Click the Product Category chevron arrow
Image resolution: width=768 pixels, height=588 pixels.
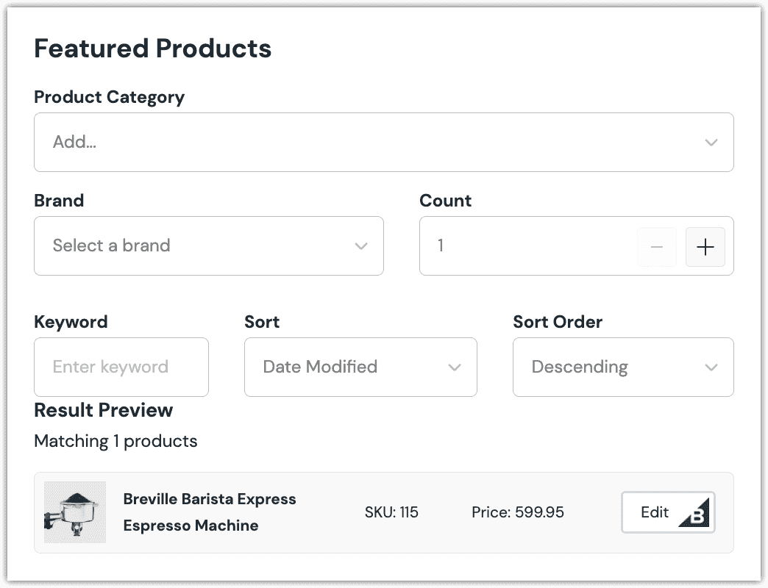coord(711,143)
